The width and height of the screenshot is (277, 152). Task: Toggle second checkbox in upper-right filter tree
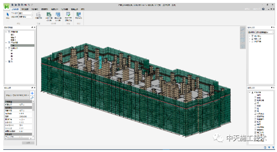(253, 39)
